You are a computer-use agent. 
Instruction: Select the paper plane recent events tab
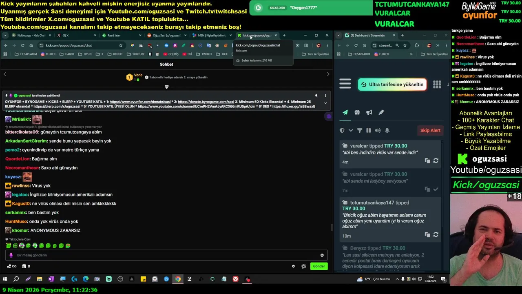pos(345,112)
